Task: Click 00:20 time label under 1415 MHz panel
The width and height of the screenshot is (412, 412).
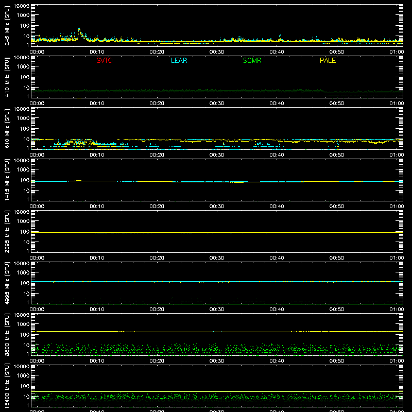Action: pyautogui.click(x=157, y=207)
